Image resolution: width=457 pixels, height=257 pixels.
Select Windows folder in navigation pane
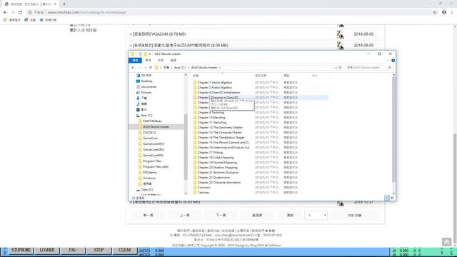147,178
